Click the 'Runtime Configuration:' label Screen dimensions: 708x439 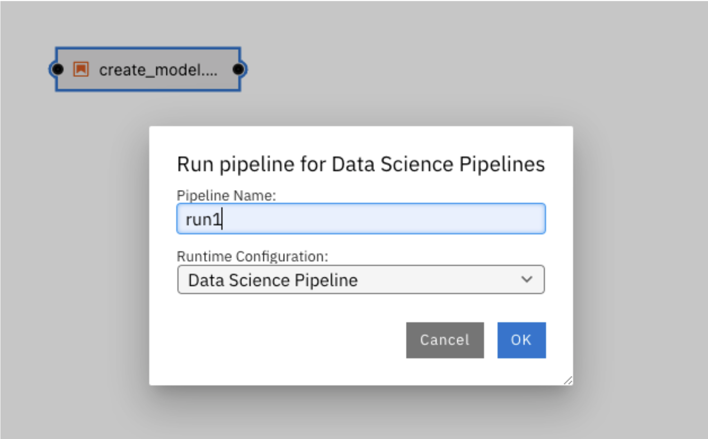click(252, 256)
